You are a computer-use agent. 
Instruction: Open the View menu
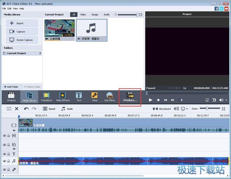(15, 9)
